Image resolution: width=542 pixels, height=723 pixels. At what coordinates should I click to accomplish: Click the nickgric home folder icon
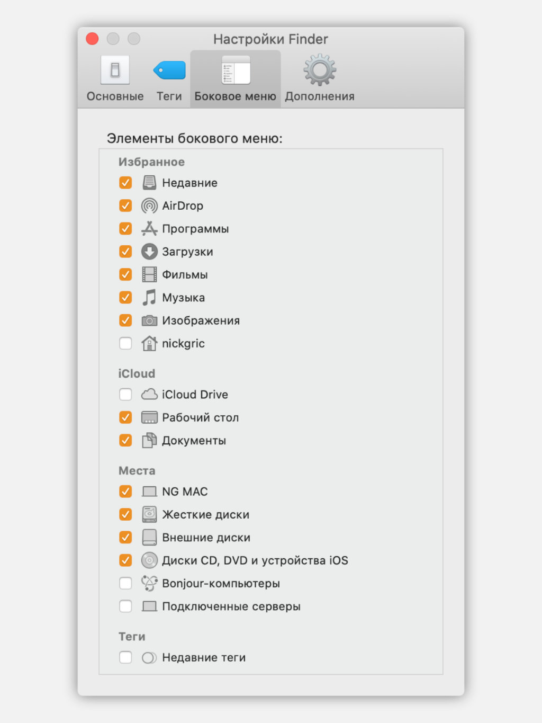(149, 343)
